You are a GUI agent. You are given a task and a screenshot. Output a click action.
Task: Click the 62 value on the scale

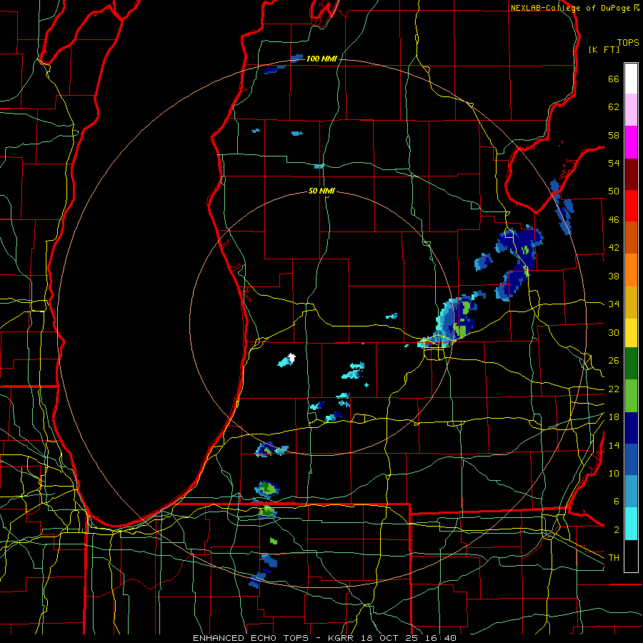614,107
